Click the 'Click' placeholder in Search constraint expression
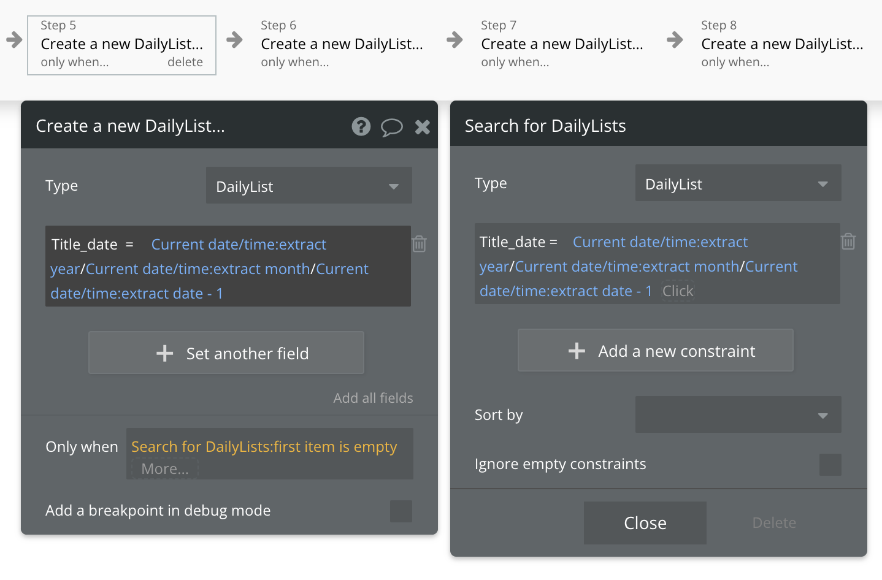This screenshot has width=882, height=580. (678, 291)
